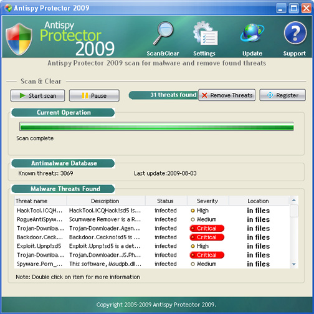Click the Update globe icon
This screenshot has height=314, width=314.
pyautogui.click(x=252, y=33)
